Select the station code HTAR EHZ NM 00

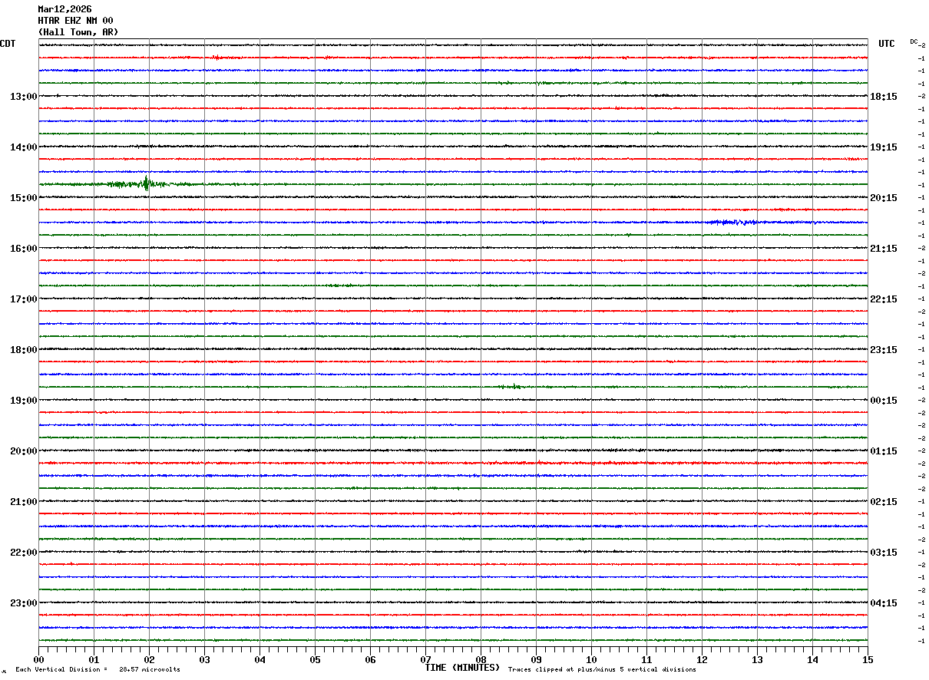[75, 21]
